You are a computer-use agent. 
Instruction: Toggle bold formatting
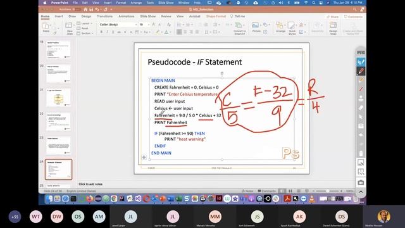pyautogui.click(x=101, y=32)
